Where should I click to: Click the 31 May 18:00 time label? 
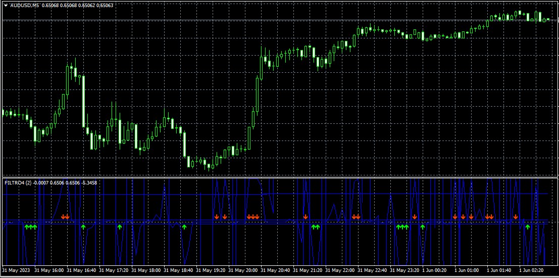click(x=146, y=270)
